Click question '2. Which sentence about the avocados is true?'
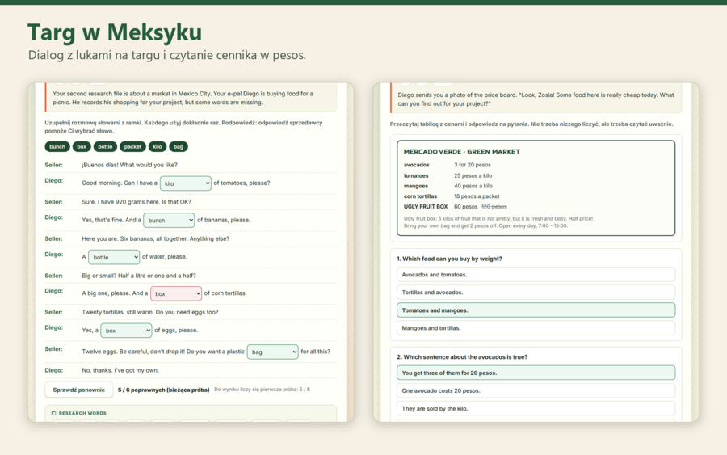 [x=462, y=357]
